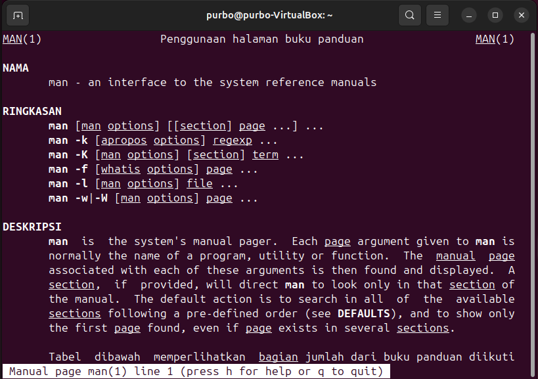Click the status line 'Manual page man(1) line 1'

[91, 372]
